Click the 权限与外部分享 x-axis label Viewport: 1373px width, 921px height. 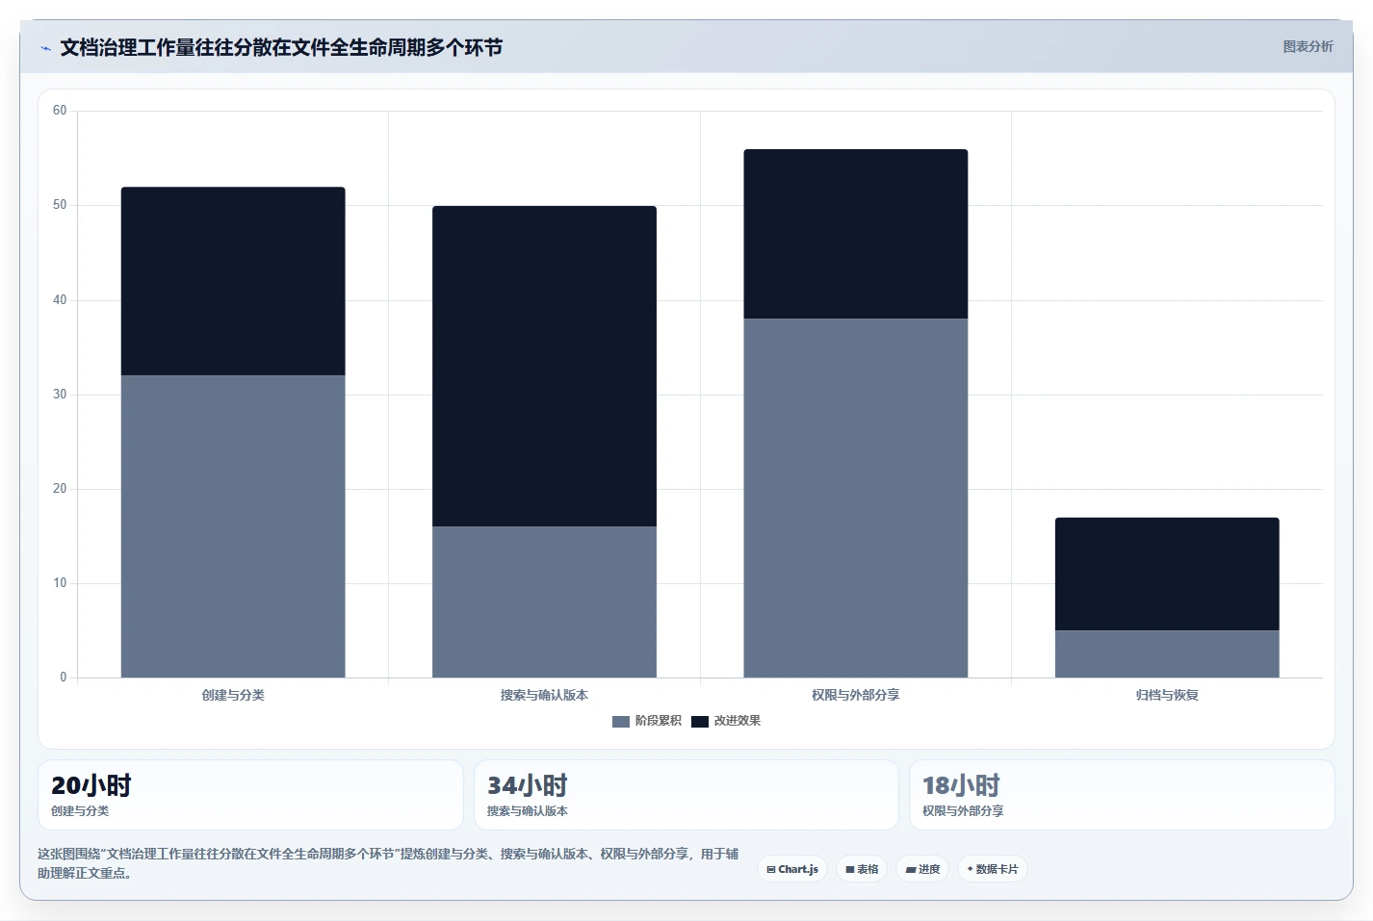click(856, 695)
